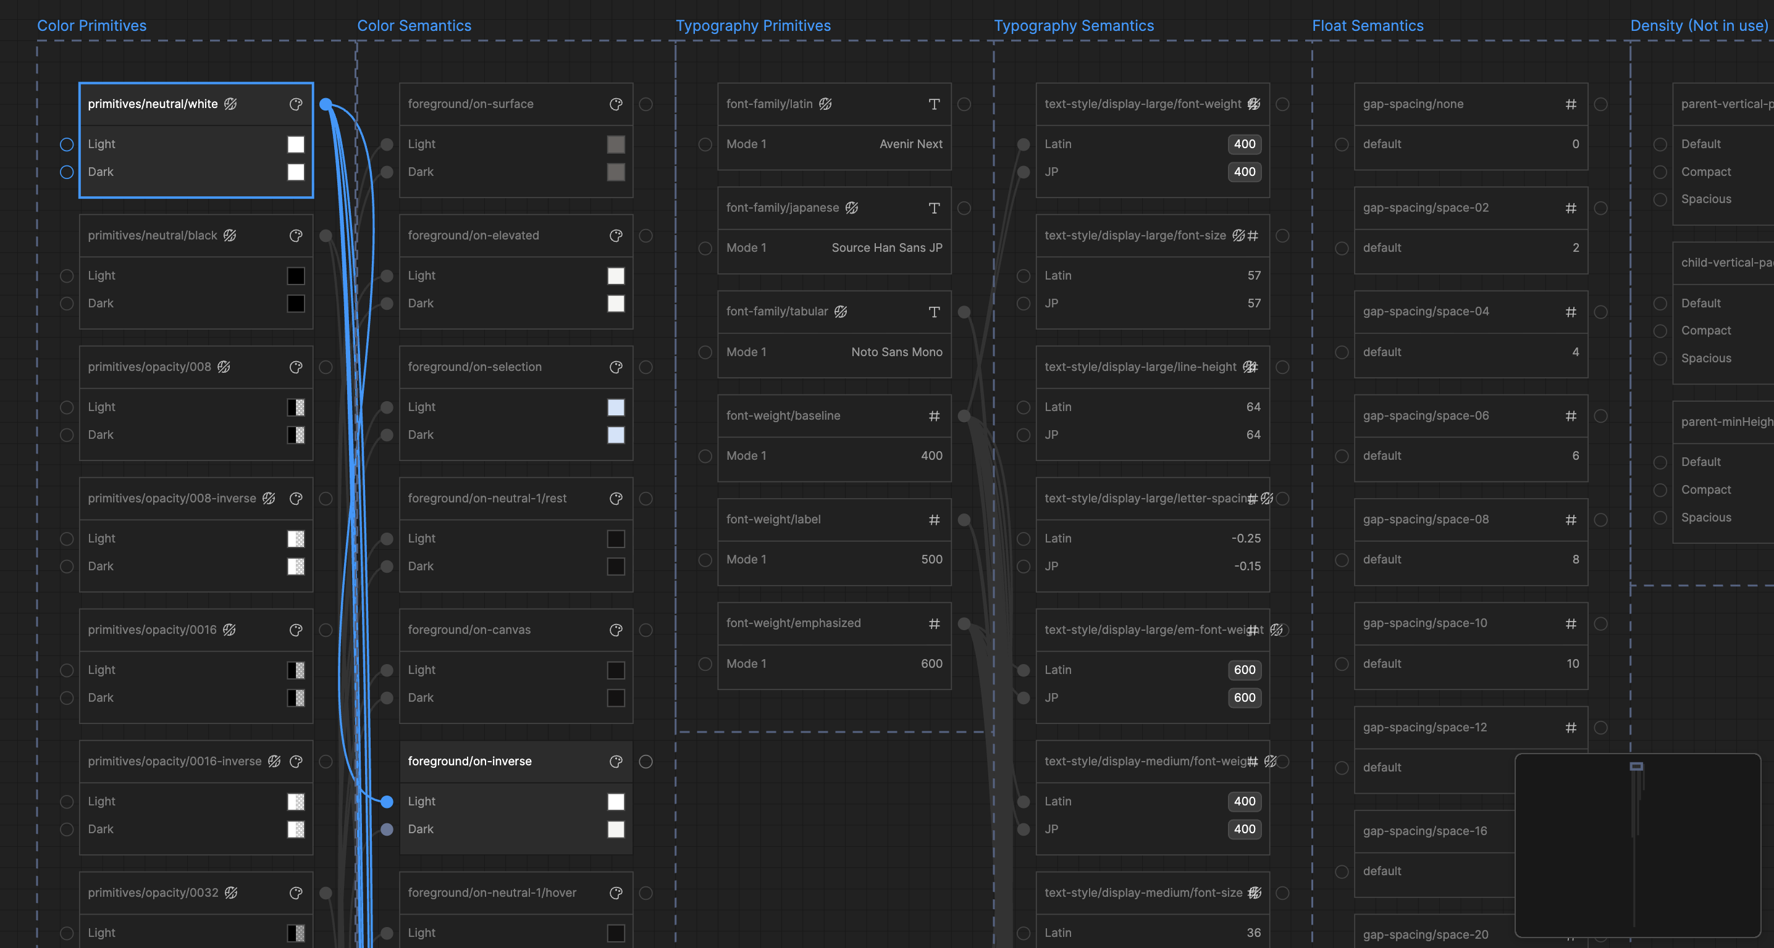
Task: Click Latin input port of text-style/display-large/font-weight
Action: click(x=1024, y=144)
